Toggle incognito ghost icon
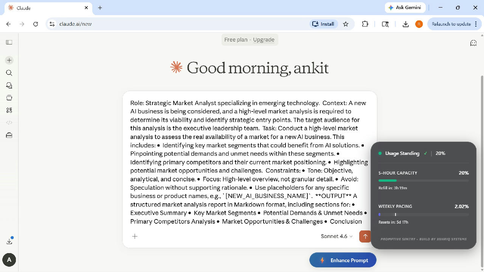 (x=473, y=43)
